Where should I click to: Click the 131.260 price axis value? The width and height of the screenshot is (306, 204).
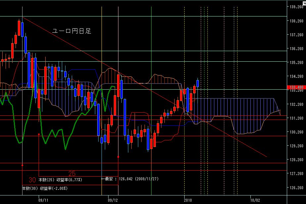click(296, 118)
